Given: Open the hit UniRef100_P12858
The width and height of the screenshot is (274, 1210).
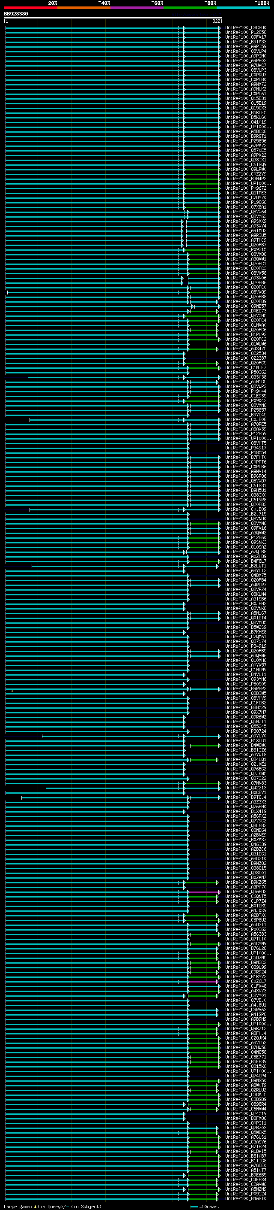Looking at the screenshot, I should [x=245, y=33].
